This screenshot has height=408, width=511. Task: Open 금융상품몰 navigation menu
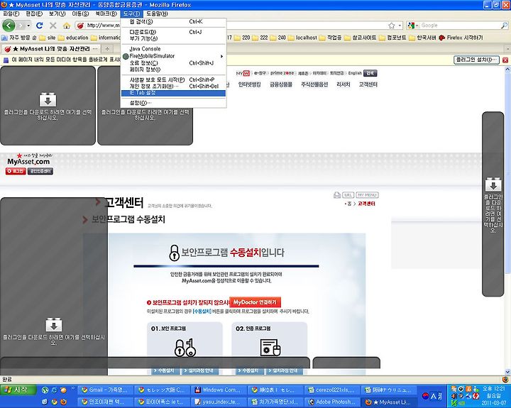[281, 84]
